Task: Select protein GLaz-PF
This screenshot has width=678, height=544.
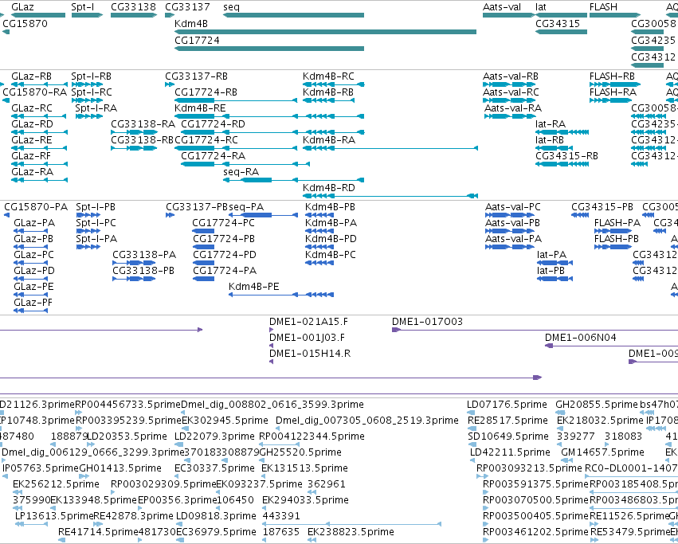Action: click(31, 311)
